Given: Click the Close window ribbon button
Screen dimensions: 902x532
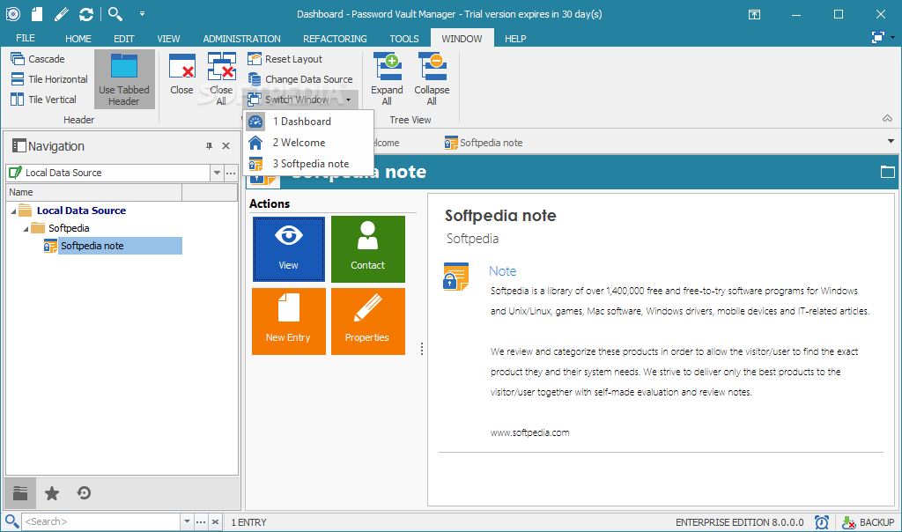Looking at the screenshot, I should [x=181, y=75].
